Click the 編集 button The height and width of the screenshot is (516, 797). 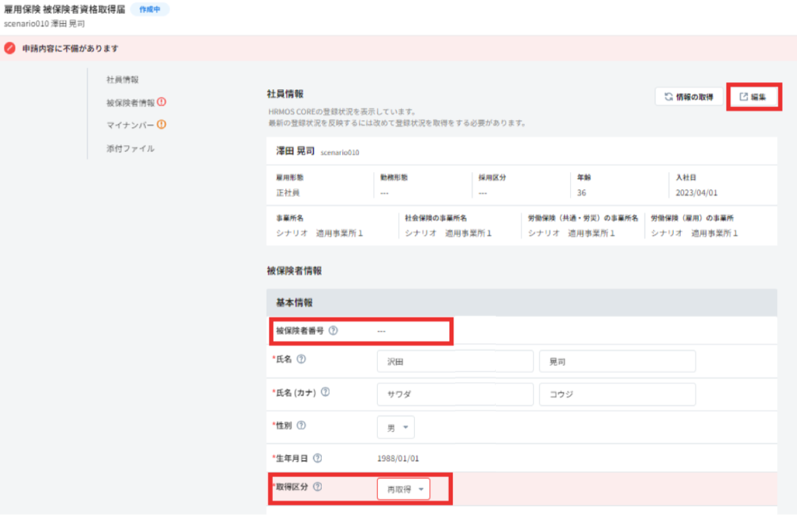pyautogui.click(x=753, y=97)
